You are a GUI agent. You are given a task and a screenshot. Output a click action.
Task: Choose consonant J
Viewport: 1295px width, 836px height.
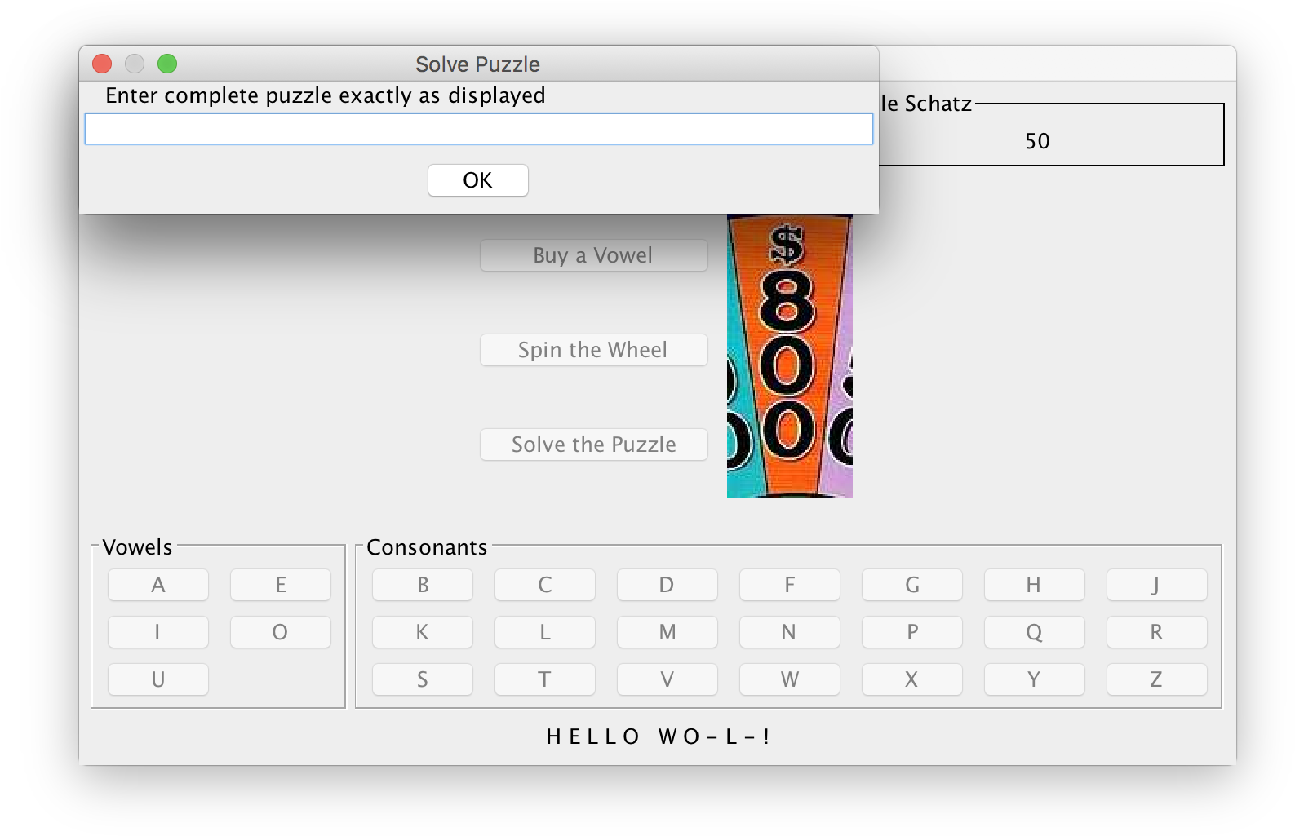(1157, 585)
